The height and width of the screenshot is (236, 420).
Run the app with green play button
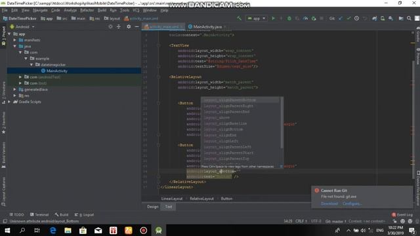point(273,18)
